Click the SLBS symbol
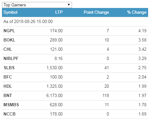The height and width of the screenshot is (119, 151). click(x=9, y=68)
